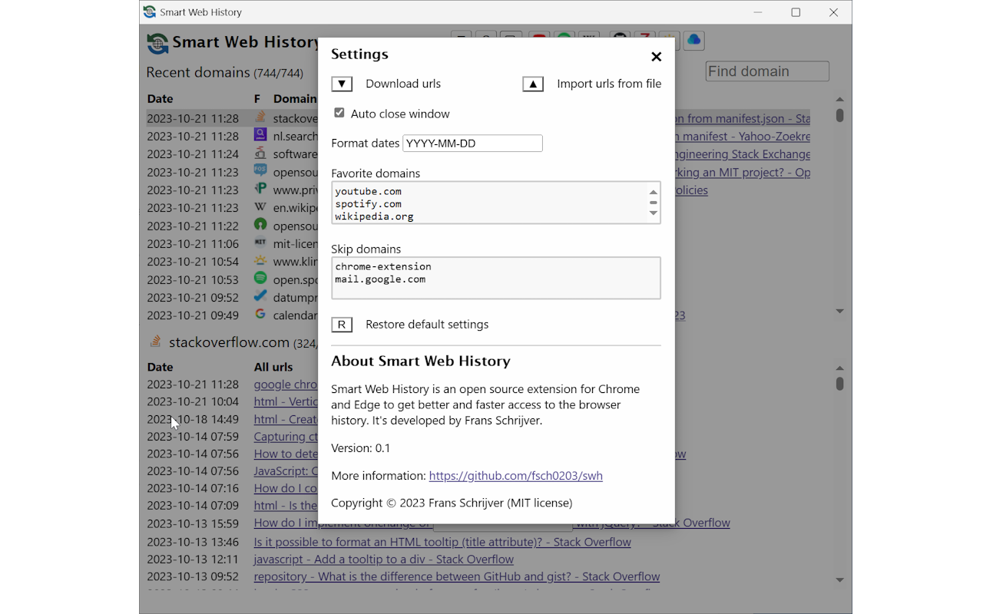This screenshot has width=983, height=614.
Task: Click the All urls list scroll-up arrow
Action: [x=839, y=368]
